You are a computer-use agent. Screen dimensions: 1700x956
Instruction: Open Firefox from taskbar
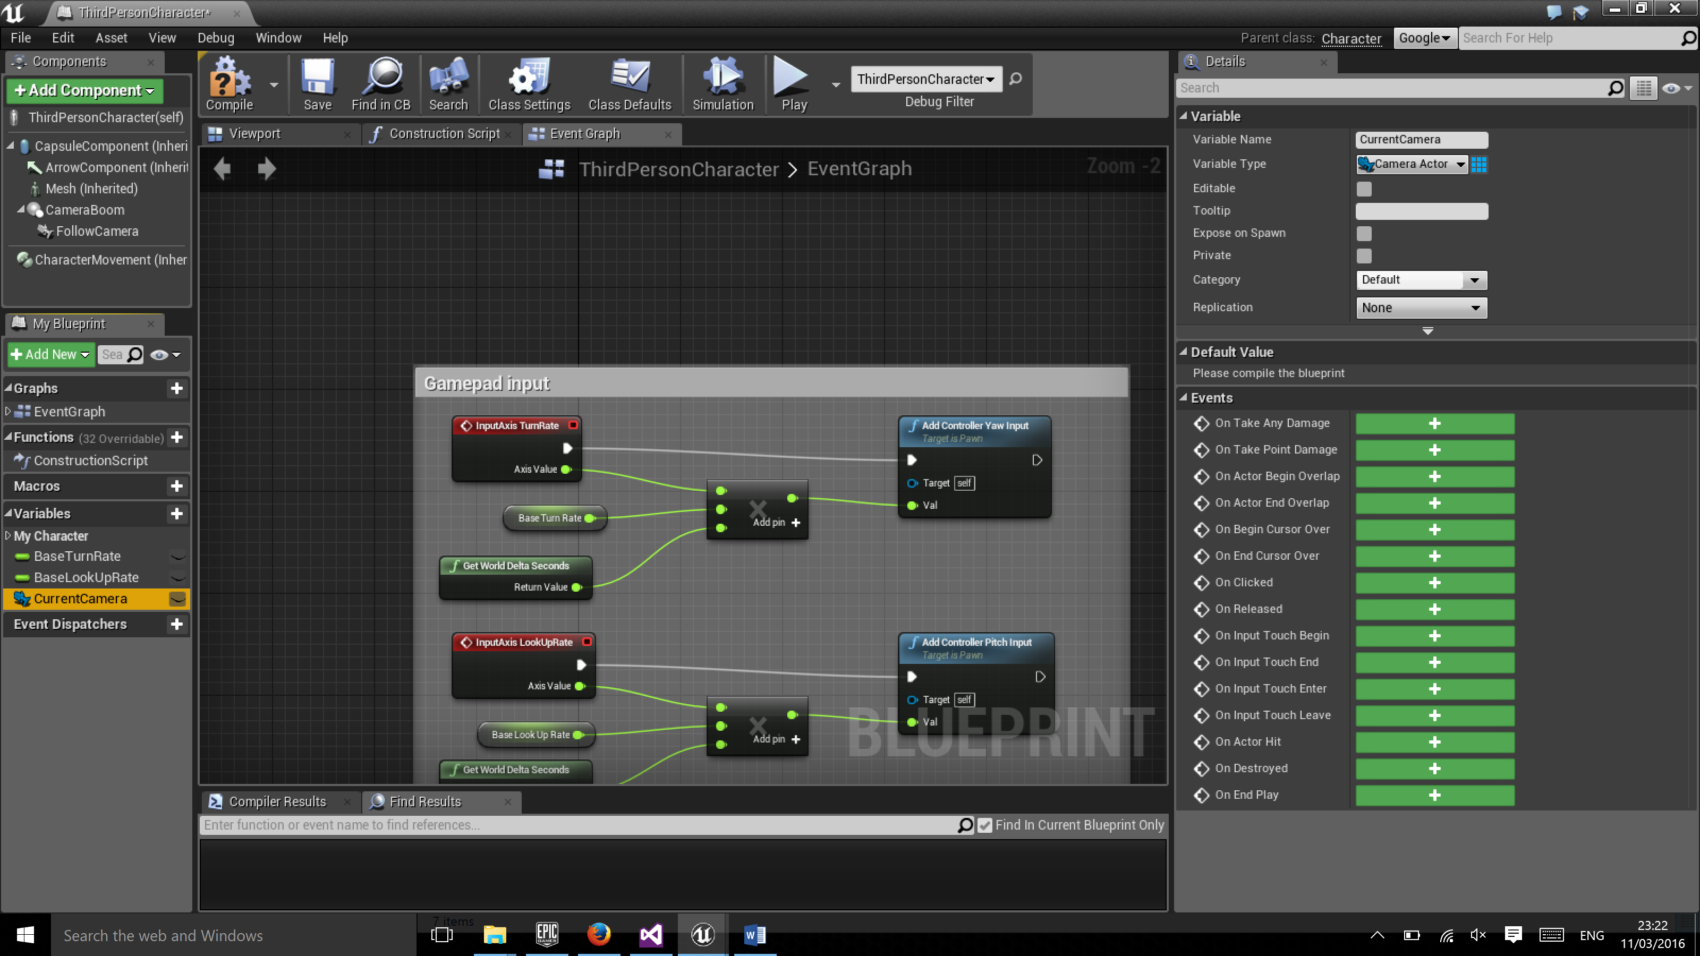(599, 934)
